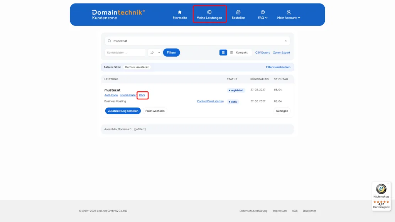Click the KÜNDBAR BIS column header
The height and width of the screenshot is (222, 395).
pyautogui.click(x=259, y=79)
